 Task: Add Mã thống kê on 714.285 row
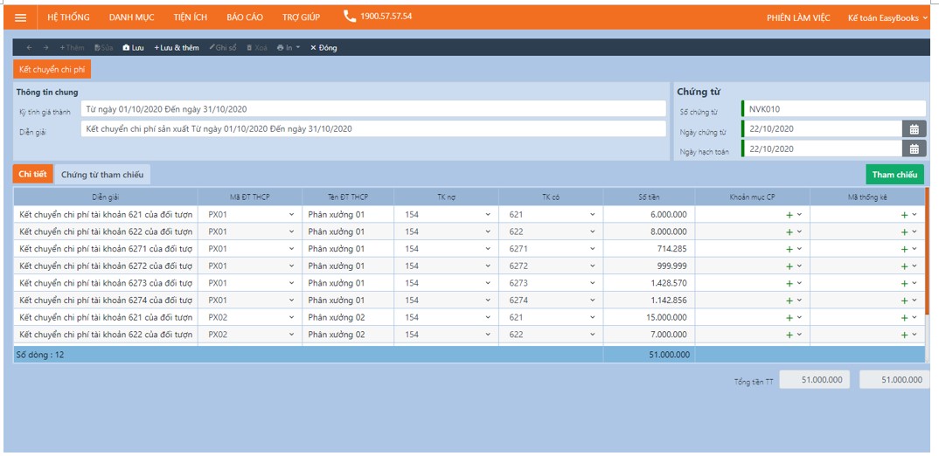[904, 249]
